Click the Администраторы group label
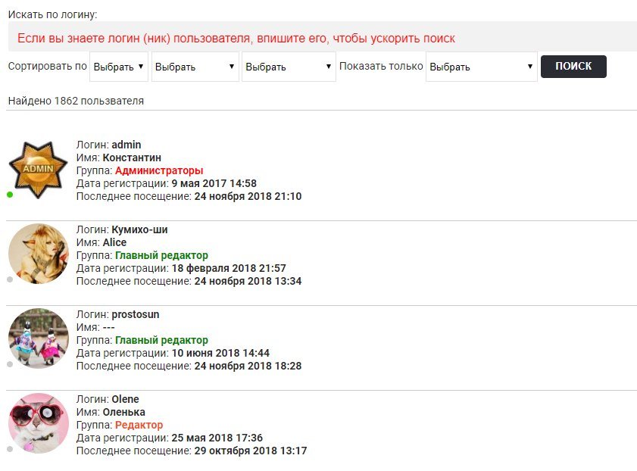Viewport: 637px width, 471px height. tap(159, 170)
